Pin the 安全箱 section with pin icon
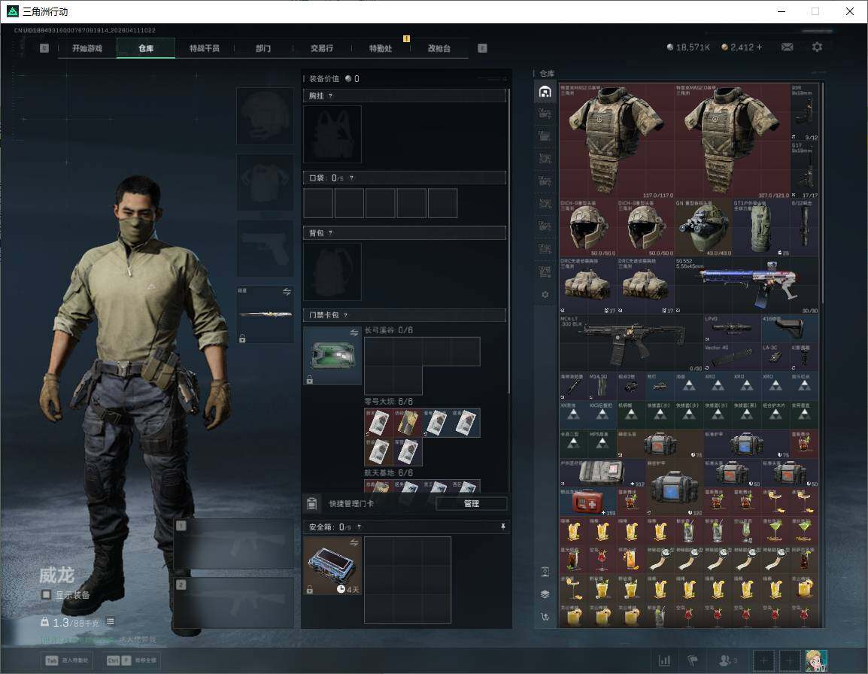868x674 pixels. 502,527
